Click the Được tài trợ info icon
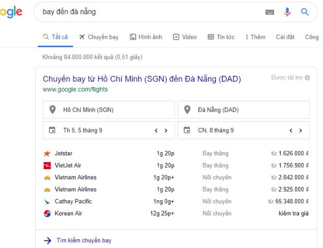 click(307, 78)
